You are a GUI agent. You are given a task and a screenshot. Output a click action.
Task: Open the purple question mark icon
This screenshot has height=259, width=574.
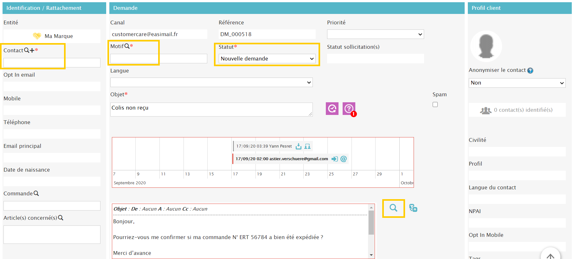click(349, 109)
